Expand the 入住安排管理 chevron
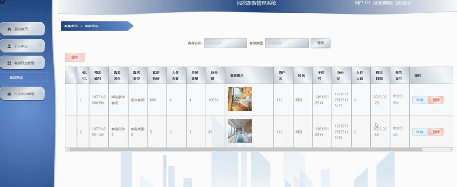The height and width of the screenshot is (187, 457). (x=40, y=93)
